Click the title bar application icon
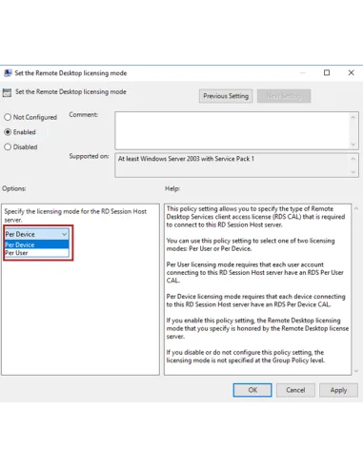This screenshot has width=363, height=468. (8, 73)
